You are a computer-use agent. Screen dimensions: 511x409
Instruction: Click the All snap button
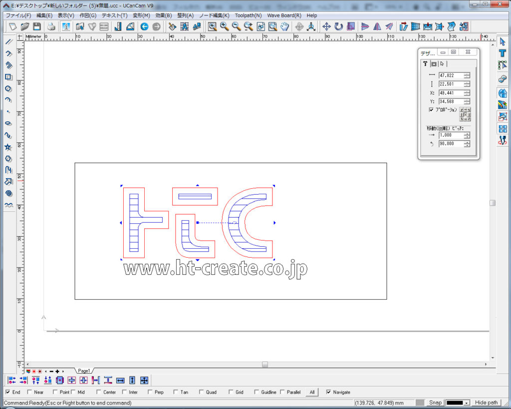[312, 392]
